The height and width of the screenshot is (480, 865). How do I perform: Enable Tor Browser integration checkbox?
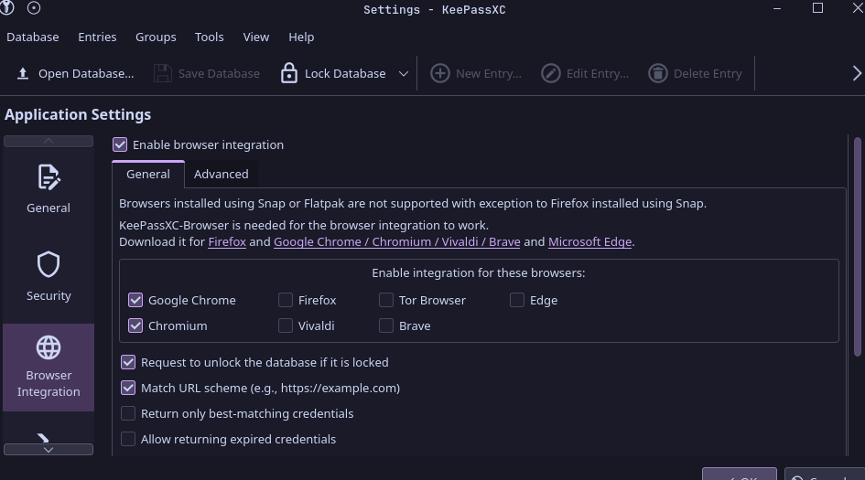pos(386,301)
